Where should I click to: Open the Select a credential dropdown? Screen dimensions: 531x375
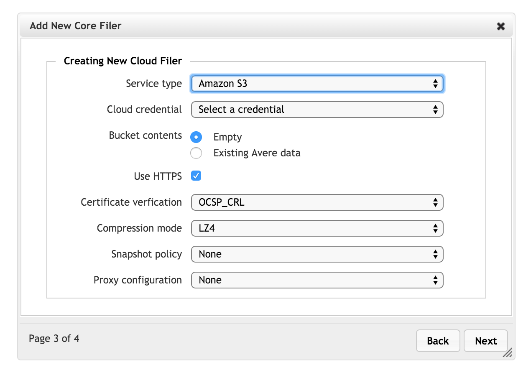(x=317, y=110)
